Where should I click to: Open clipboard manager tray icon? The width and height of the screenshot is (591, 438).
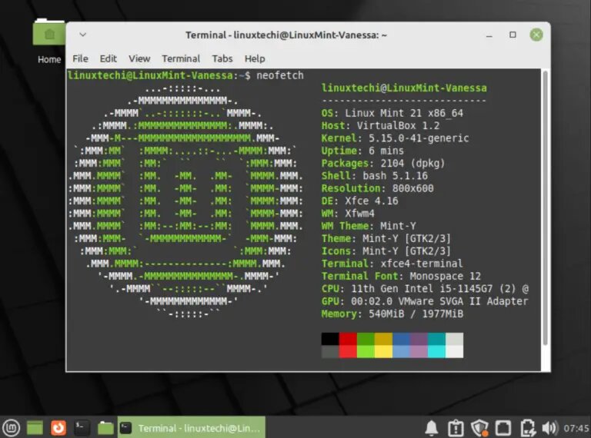point(456,428)
